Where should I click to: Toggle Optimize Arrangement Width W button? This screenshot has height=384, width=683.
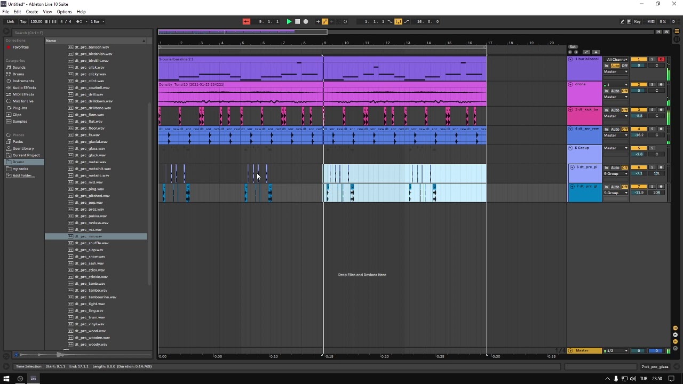point(666,32)
